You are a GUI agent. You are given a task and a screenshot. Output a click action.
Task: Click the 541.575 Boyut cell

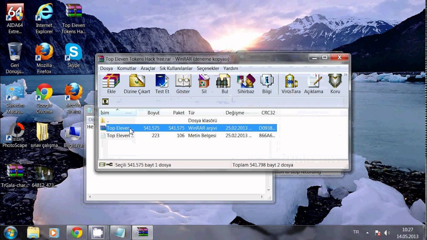click(151, 128)
